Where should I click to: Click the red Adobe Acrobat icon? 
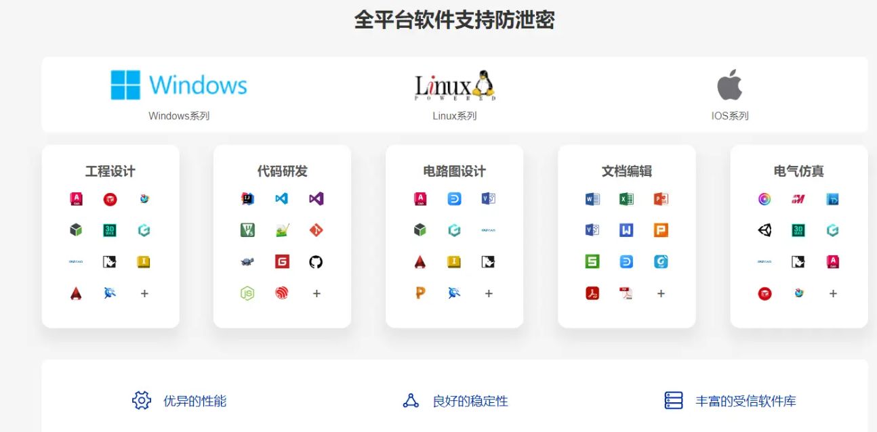click(x=592, y=293)
